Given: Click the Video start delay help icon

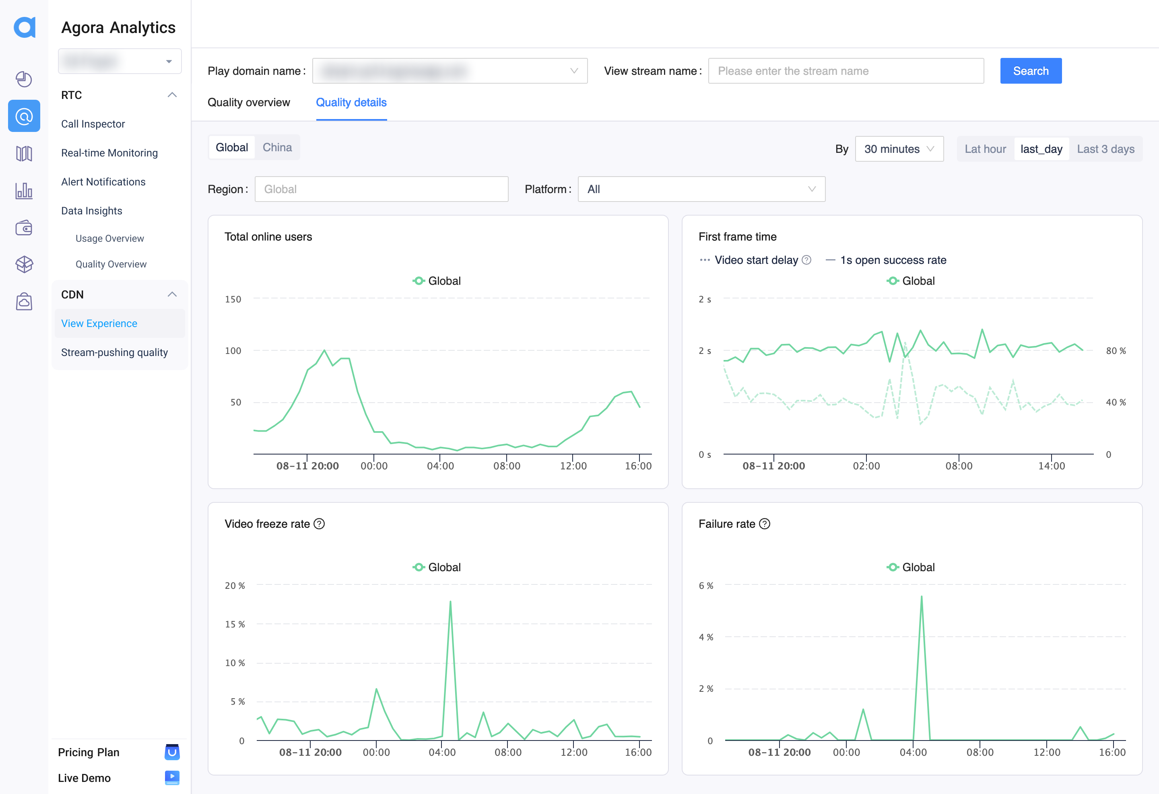Looking at the screenshot, I should click(x=806, y=260).
